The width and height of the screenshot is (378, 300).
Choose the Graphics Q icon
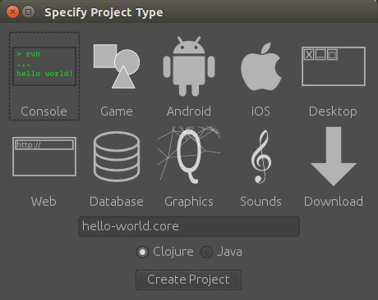(x=189, y=155)
